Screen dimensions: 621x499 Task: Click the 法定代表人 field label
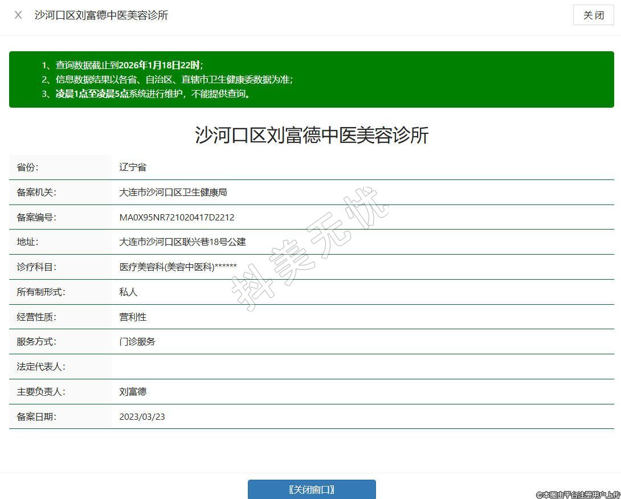tap(41, 367)
